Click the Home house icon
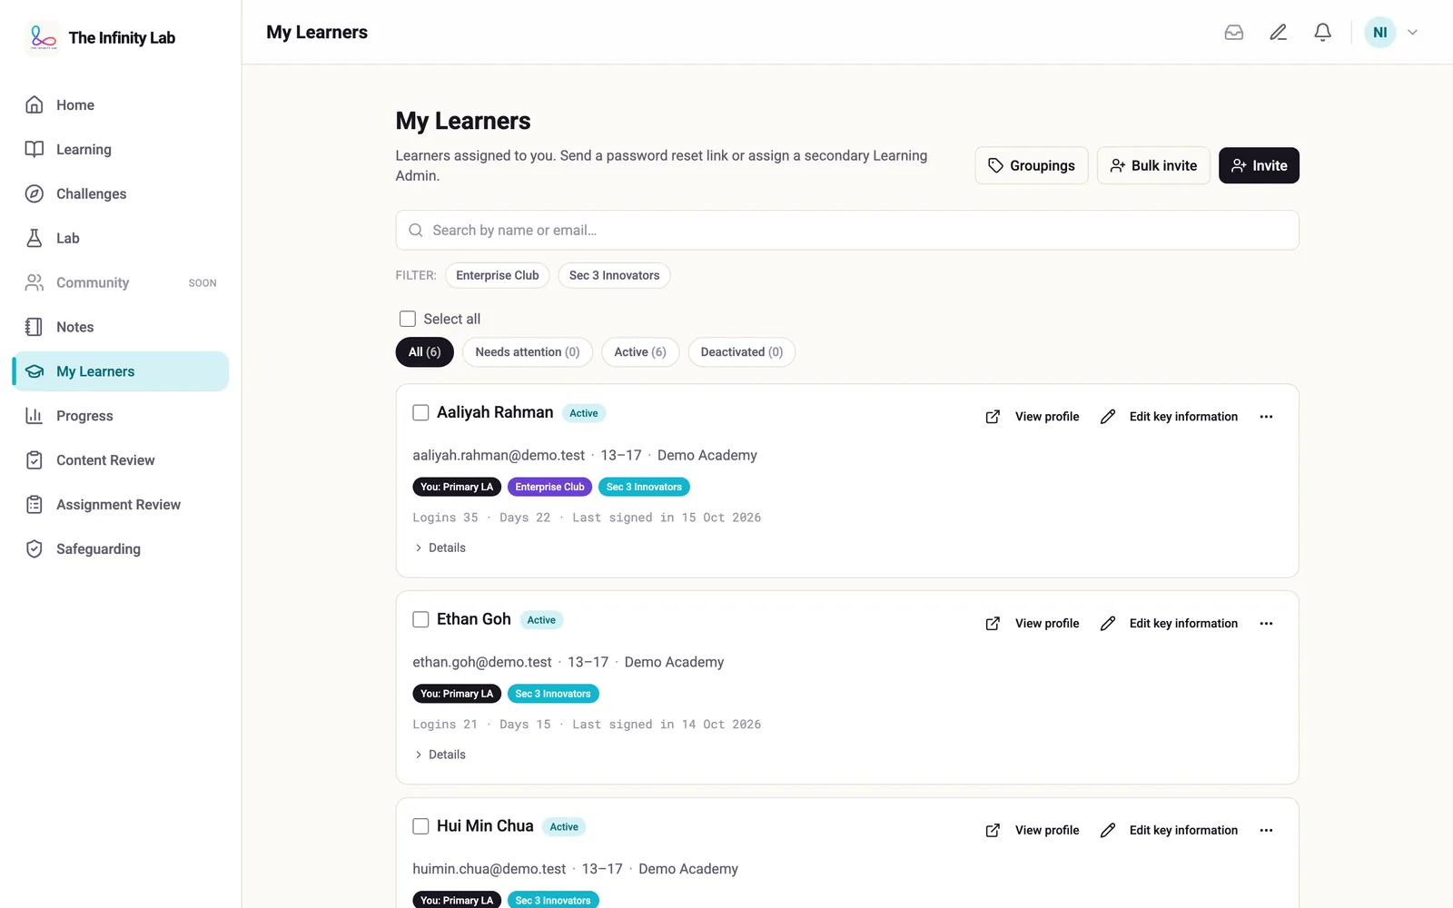This screenshot has height=908, width=1453. click(35, 105)
